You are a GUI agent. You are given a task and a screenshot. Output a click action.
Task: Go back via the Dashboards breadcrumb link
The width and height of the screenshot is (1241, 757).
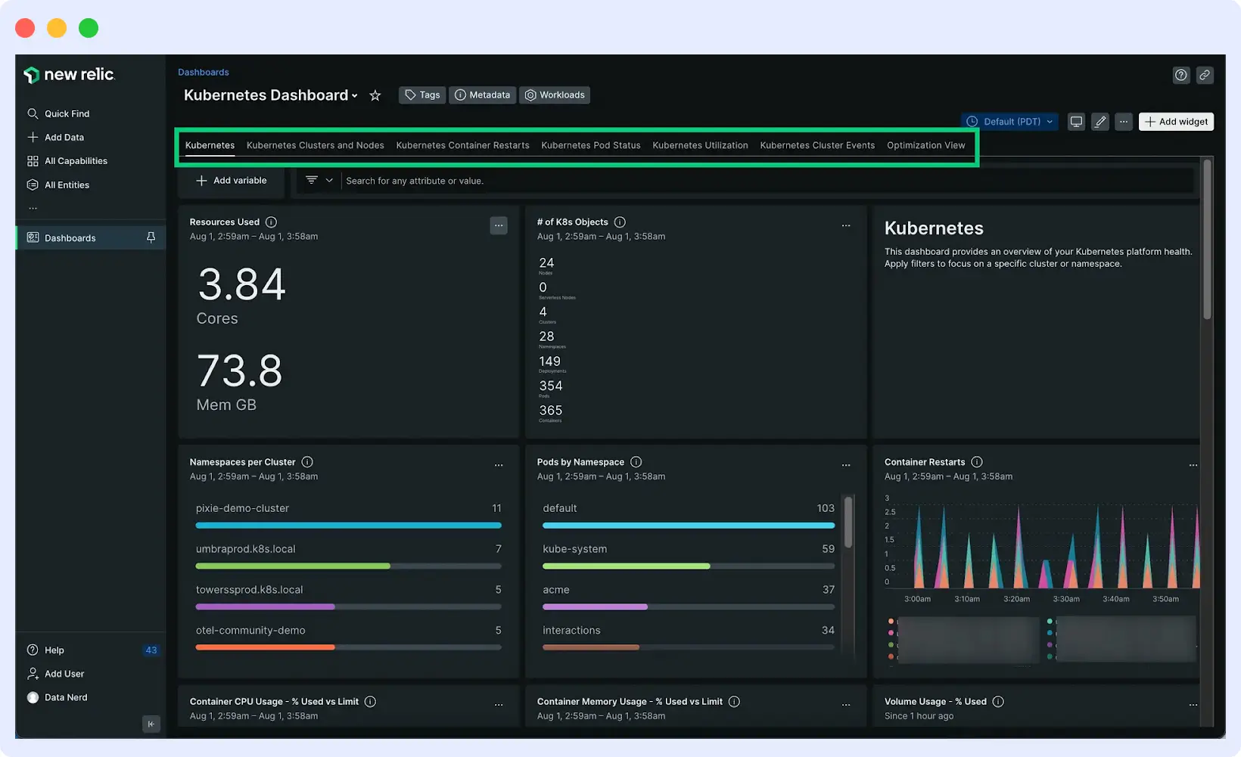click(x=203, y=72)
